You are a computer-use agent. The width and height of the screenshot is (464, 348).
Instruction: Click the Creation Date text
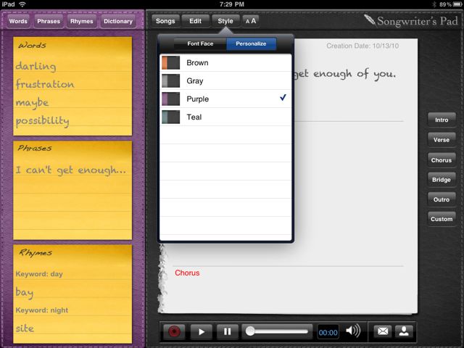click(362, 46)
